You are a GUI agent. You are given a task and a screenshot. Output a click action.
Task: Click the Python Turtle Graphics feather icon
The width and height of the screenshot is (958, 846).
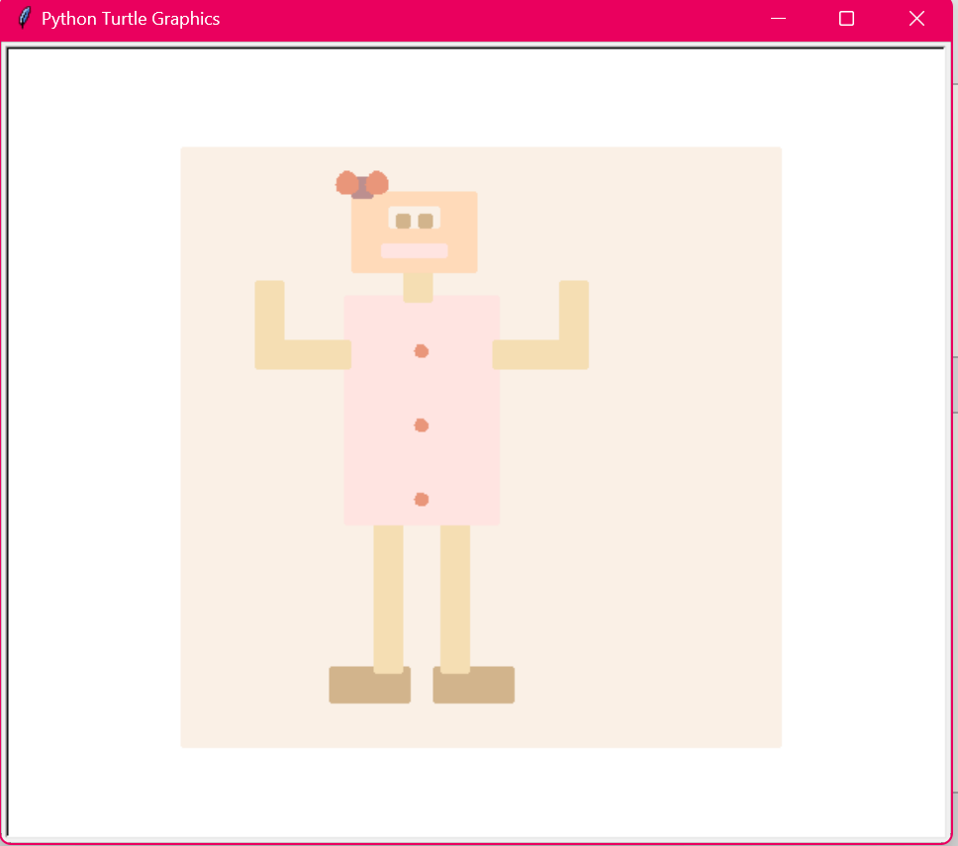(x=24, y=19)
